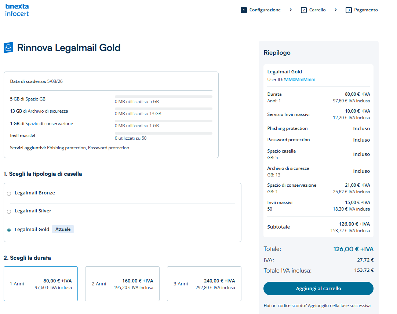This screenshot has height=314, width=397.
Task: Click chevron arrow after Configurazione step
Action: pos(291,10)
